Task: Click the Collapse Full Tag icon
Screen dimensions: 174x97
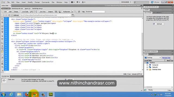Action: [2, 26]
